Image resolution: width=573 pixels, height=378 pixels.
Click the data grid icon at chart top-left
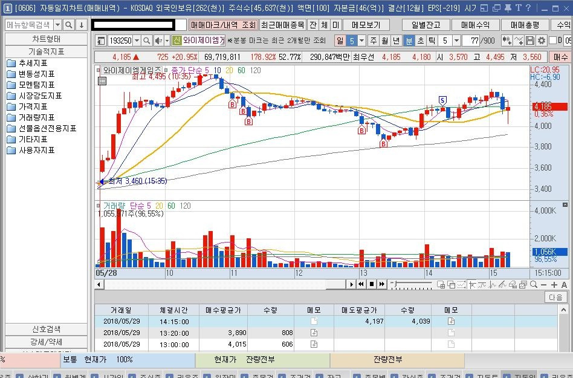tap(102, 81)
